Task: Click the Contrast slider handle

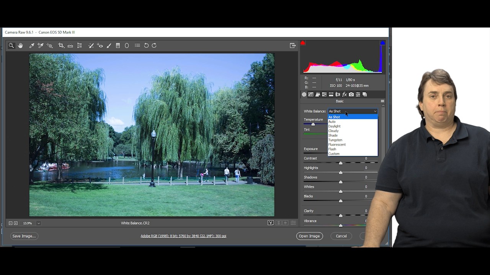Action: [341, 163]
